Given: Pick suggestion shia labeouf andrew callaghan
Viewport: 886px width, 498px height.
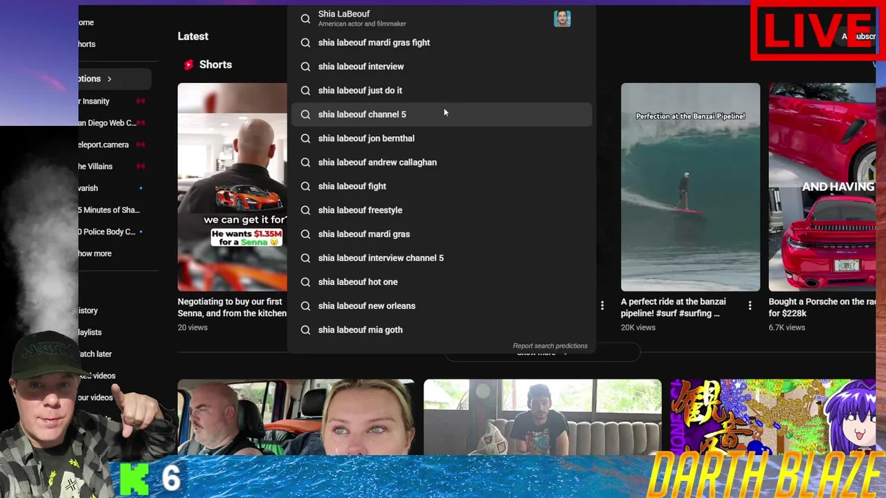Looking at the screenshot, I should tap(442, 163).
